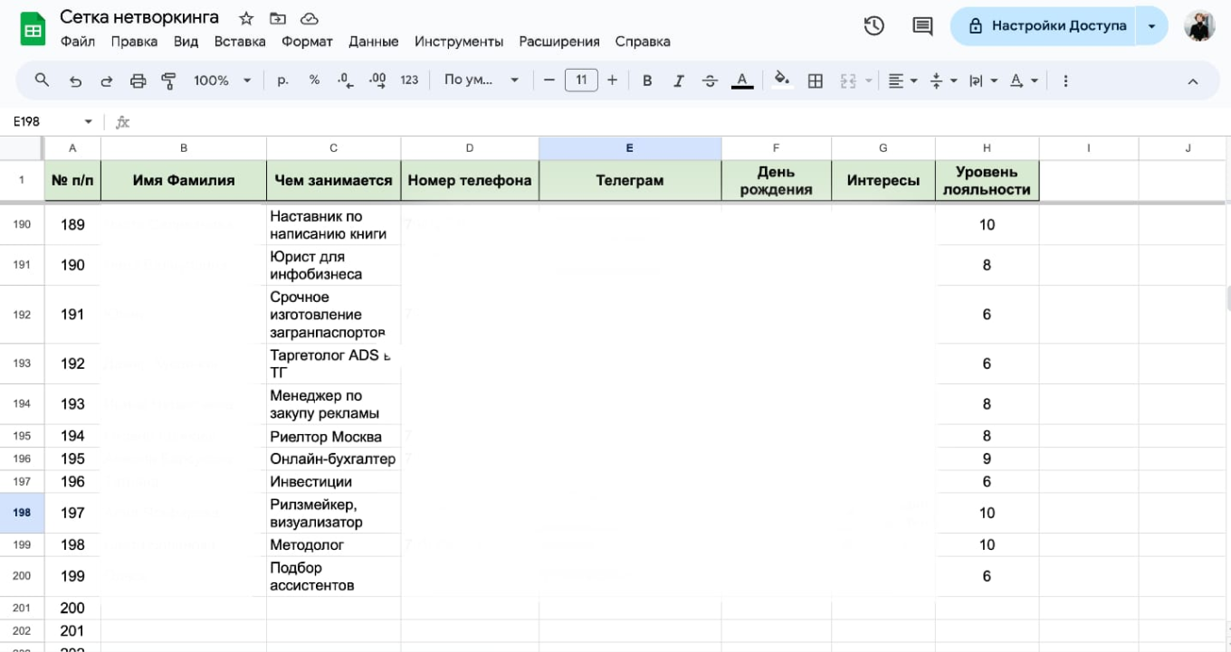Open the 100% zoom dropdown

tap(223, 80)
